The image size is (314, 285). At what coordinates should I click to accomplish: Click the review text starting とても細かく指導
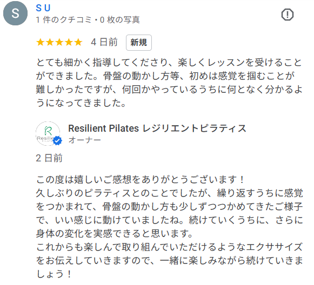(x=169, y=83)
